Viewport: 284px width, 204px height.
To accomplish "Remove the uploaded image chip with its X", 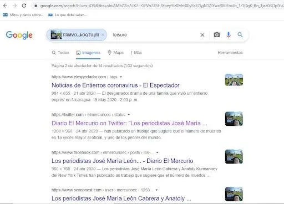I will coord(103,35).
